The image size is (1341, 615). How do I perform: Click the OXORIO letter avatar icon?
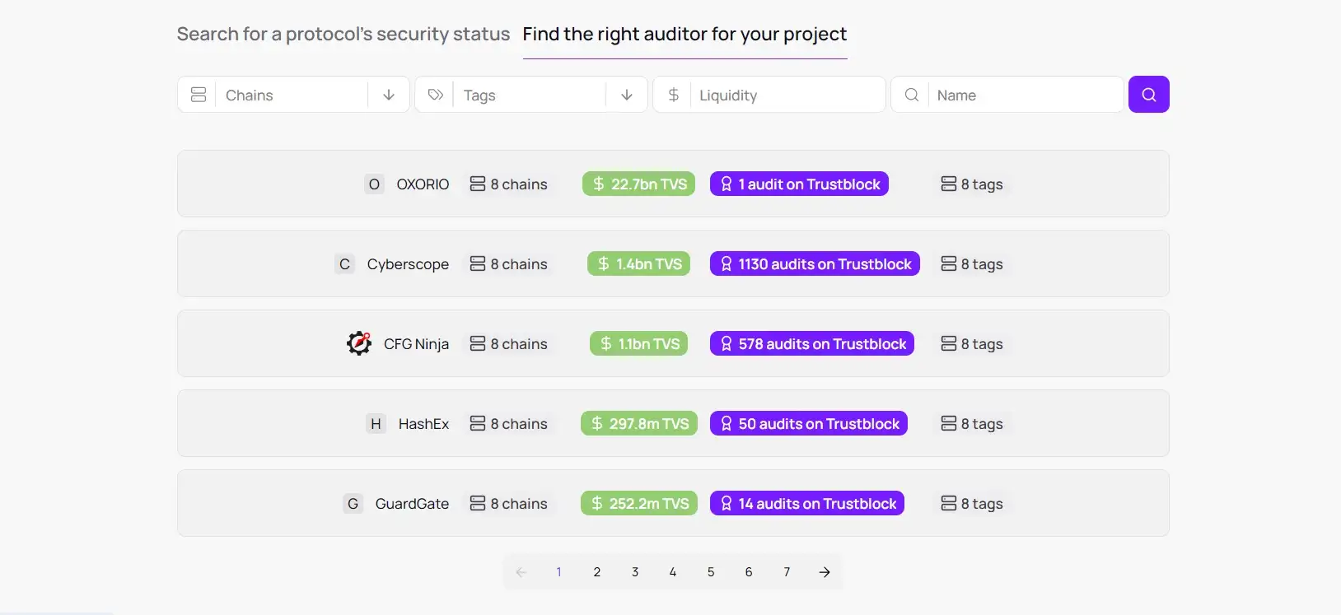tap(374, 184)
